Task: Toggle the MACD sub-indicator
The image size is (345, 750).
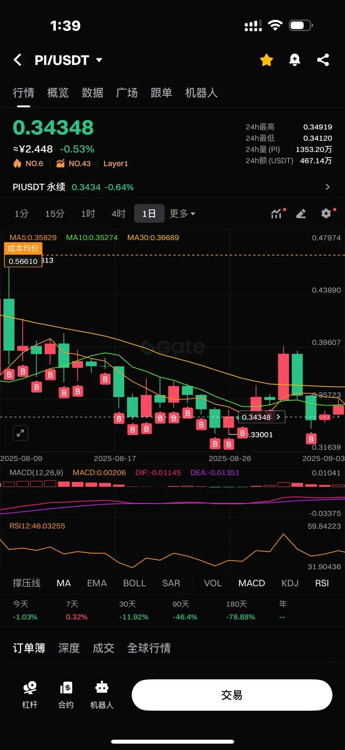Action: point(252,583)
